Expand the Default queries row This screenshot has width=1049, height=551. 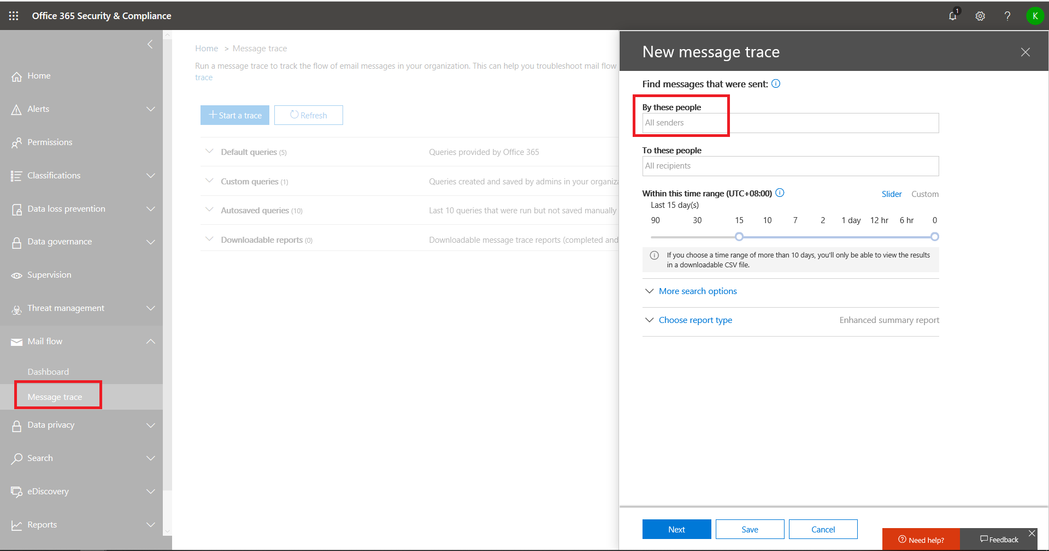click(x=209, y=151)
